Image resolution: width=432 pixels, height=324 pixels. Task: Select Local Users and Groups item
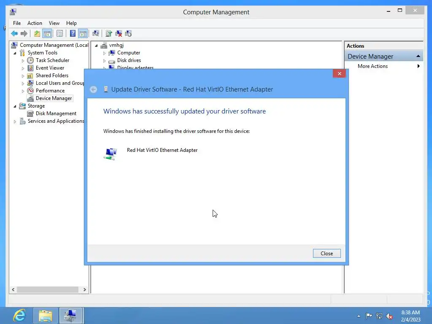(60, 83)
